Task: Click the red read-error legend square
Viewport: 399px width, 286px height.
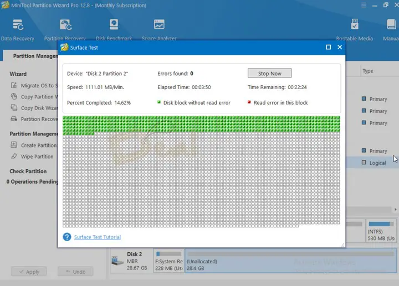Action: coord(249,102)
